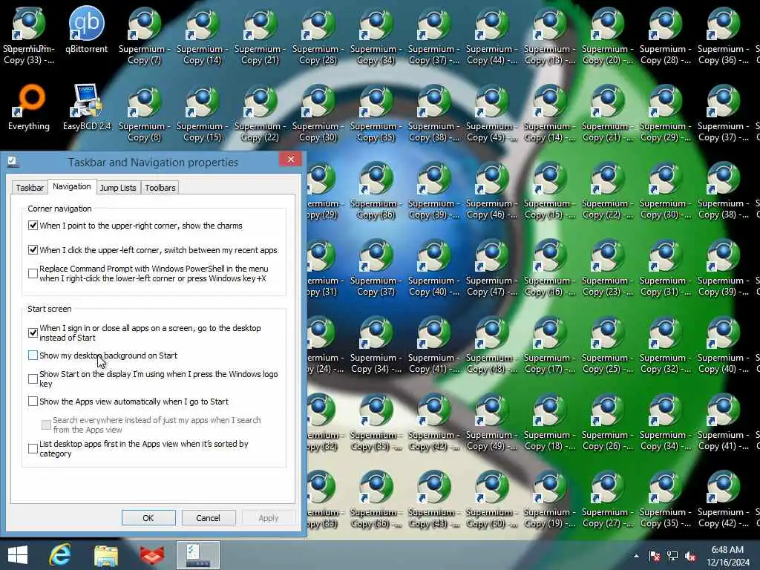Click OK in Taskbar properties dialog

coord(148,517)
